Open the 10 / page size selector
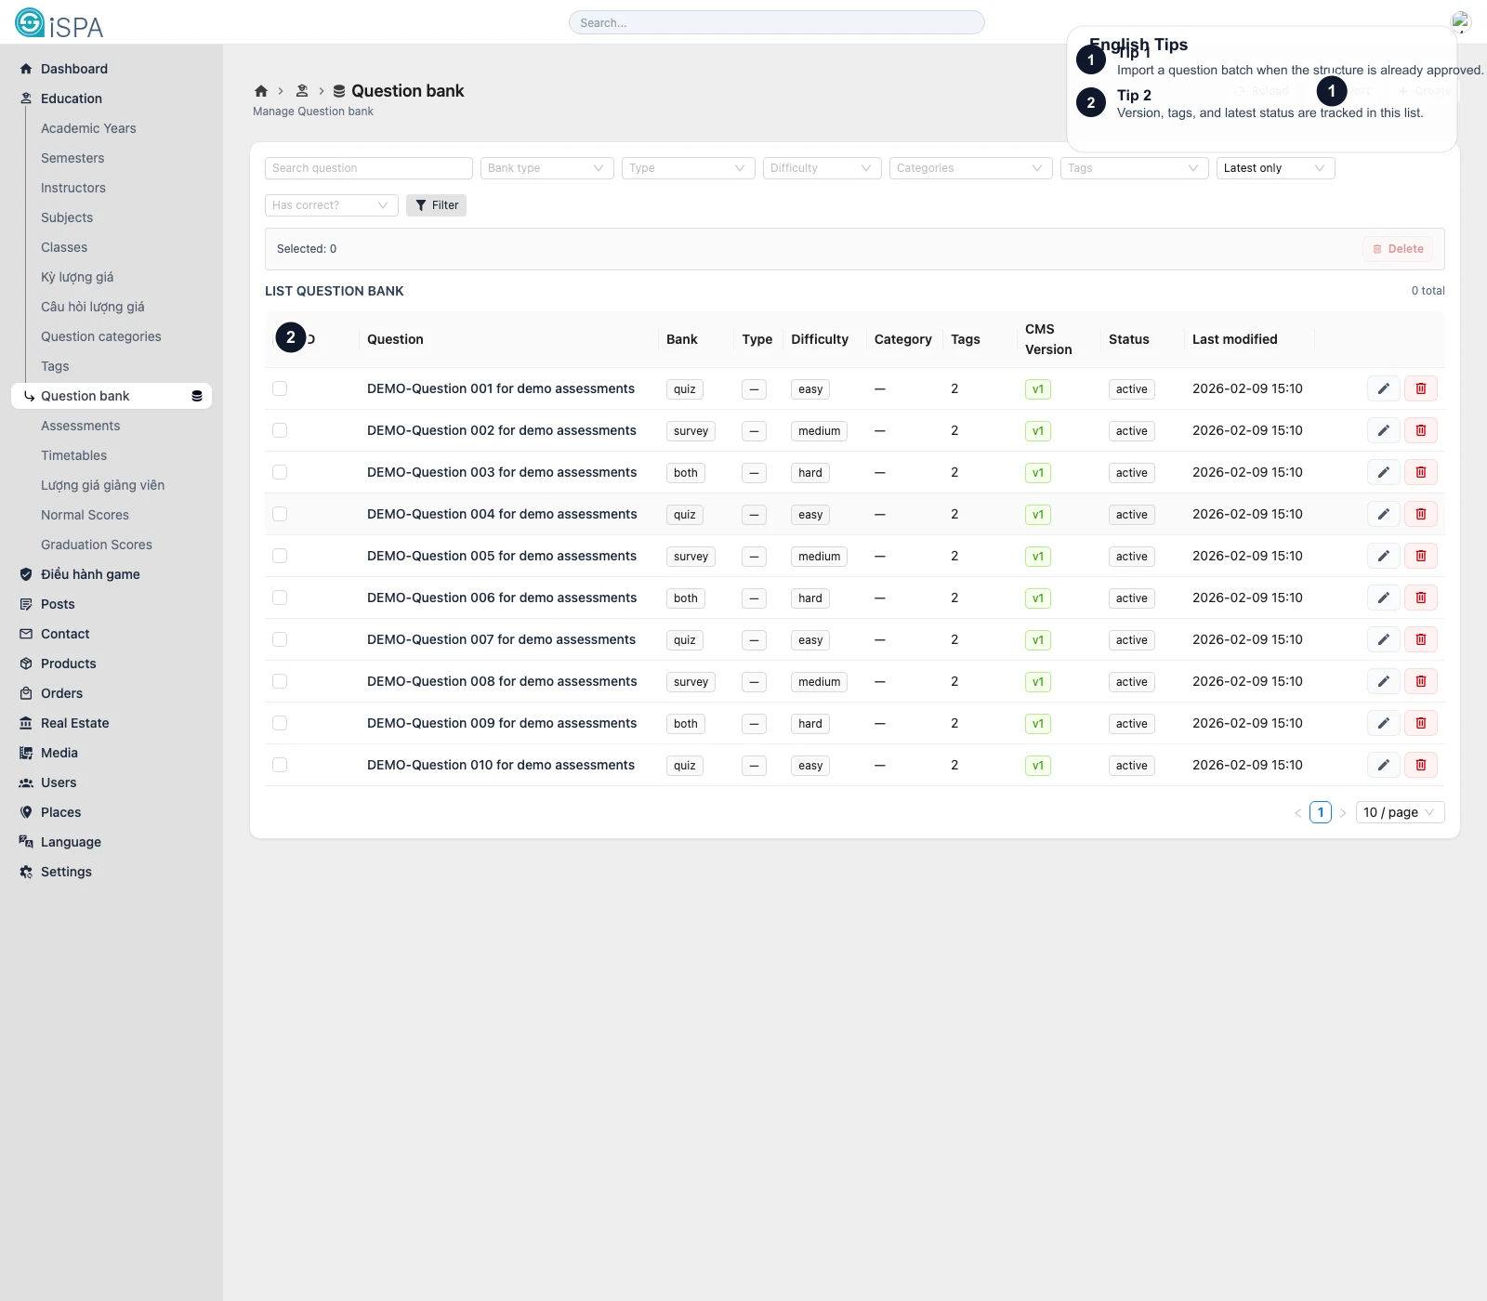 tap(1399, 812)
